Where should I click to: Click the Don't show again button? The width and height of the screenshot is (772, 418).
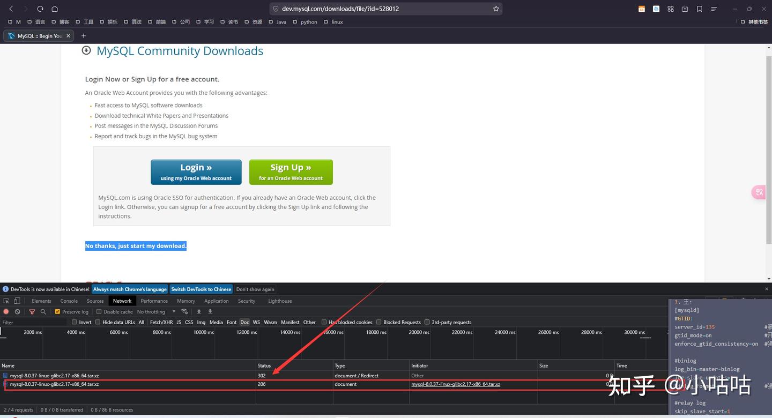click(255, 289)
